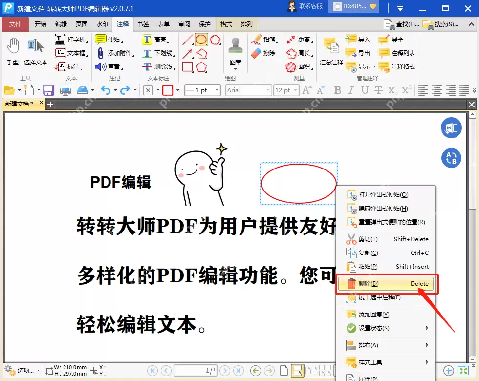This screenshot has height=381, width=479.
Task: Open the 汇总注释 summary annotations tool
Action: click(x=332, y=50)
